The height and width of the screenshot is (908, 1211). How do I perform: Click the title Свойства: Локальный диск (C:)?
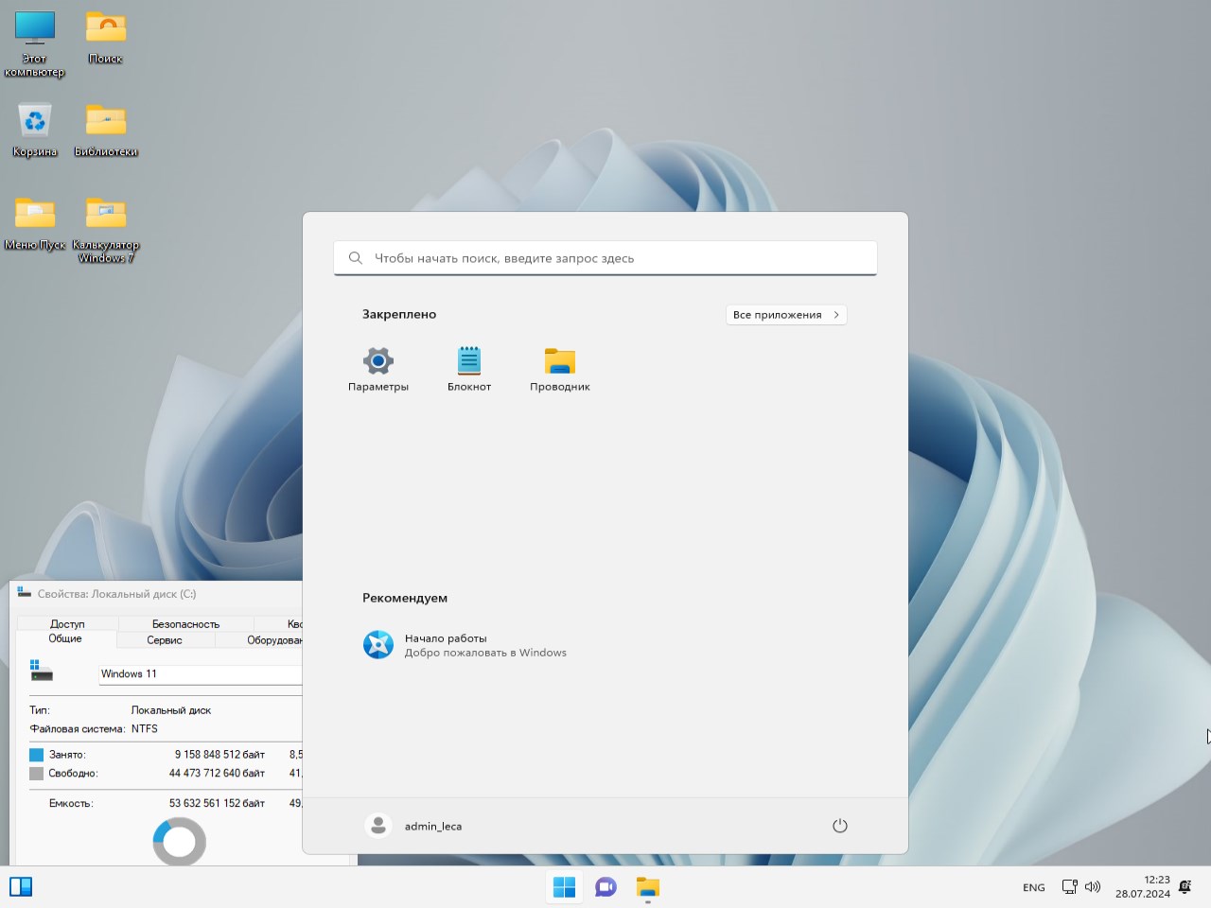point(117,594)
